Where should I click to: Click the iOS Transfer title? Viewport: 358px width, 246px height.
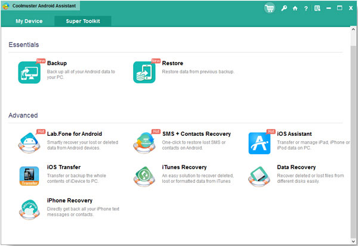point(64,167)
